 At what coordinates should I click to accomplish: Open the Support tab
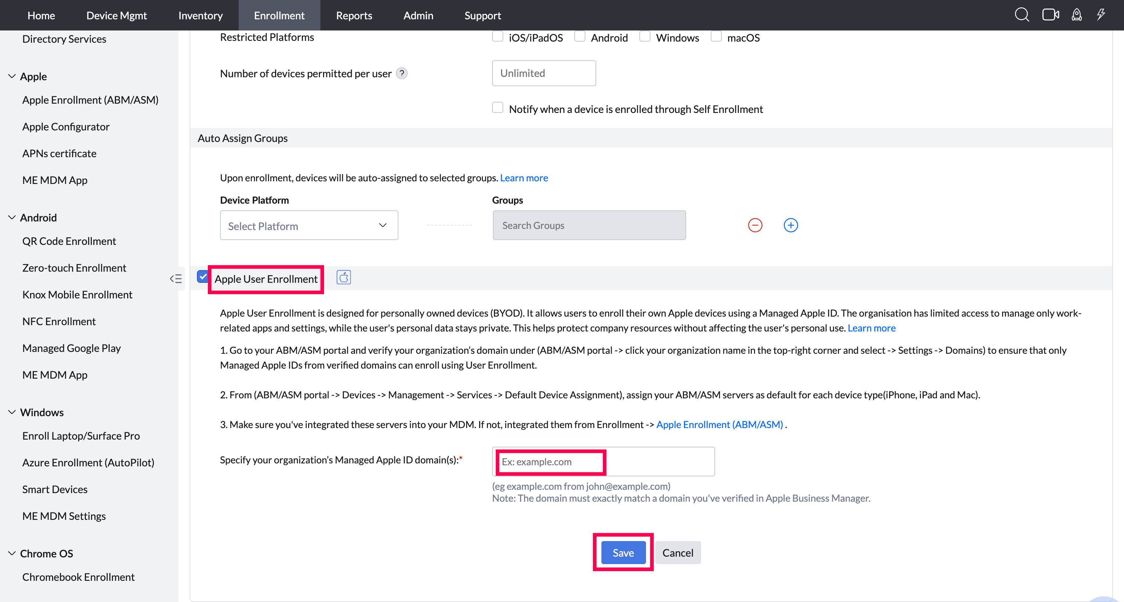pos(482,15)
